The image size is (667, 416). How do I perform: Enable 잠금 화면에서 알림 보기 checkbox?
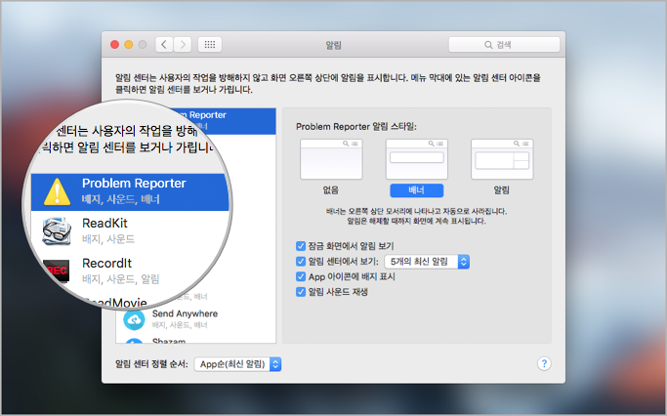pyautogui.click(x=301, y=246)
